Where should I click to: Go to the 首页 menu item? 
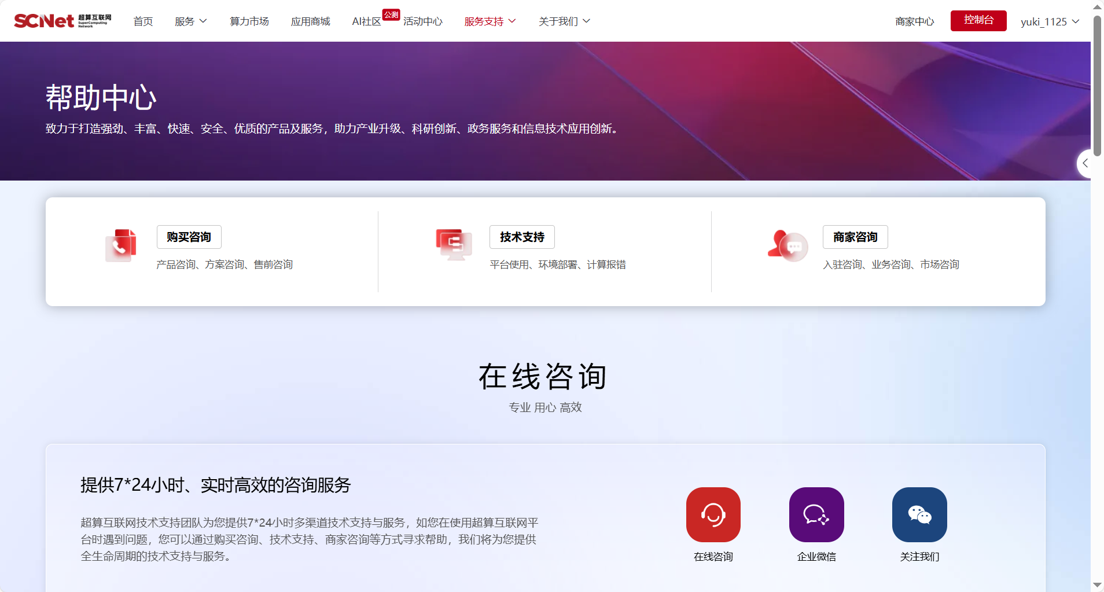143,21
